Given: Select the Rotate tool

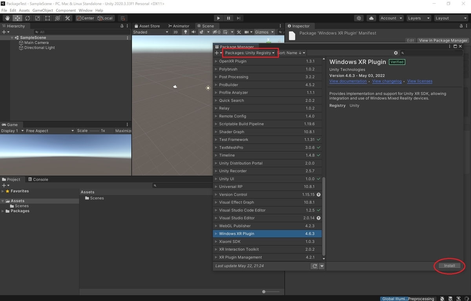Looking at the screenshot, I should [x=27, y=18].
